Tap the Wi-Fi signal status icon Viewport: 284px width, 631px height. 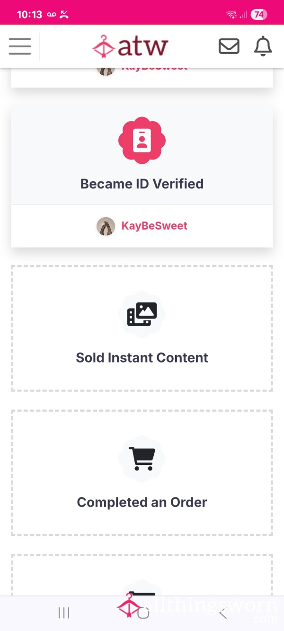tap(231, 15)
